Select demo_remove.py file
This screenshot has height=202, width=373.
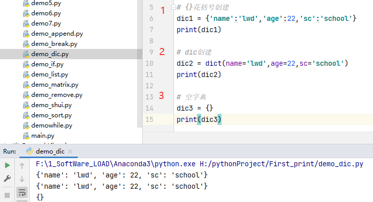coord(57,95)
